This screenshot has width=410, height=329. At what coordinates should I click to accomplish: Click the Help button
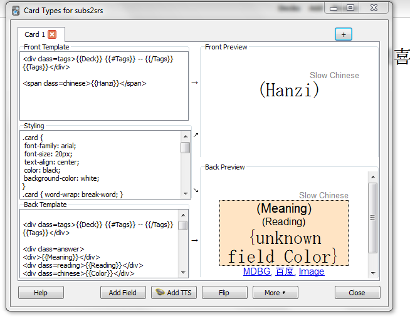(x=41, y=293)
